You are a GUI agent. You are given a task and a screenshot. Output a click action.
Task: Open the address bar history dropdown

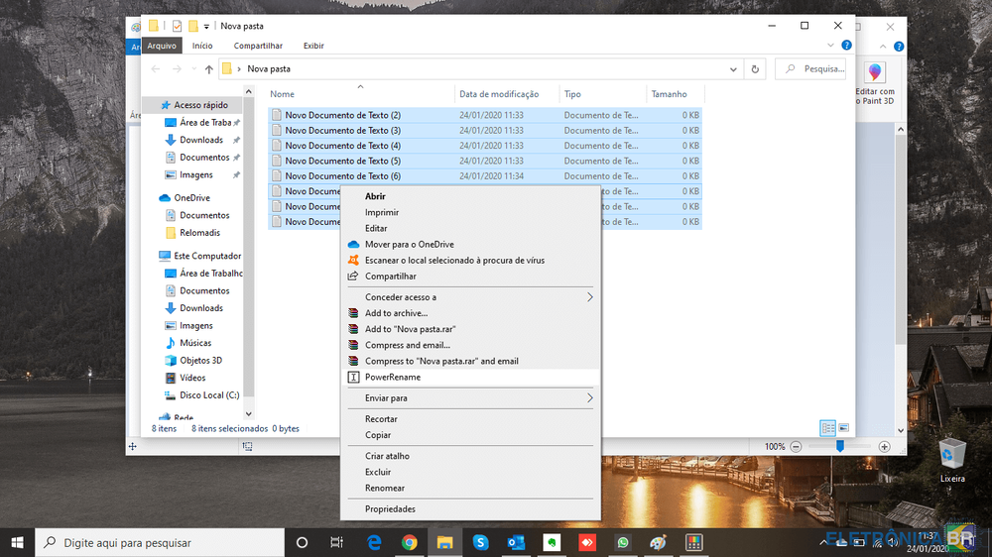(733, 69)
